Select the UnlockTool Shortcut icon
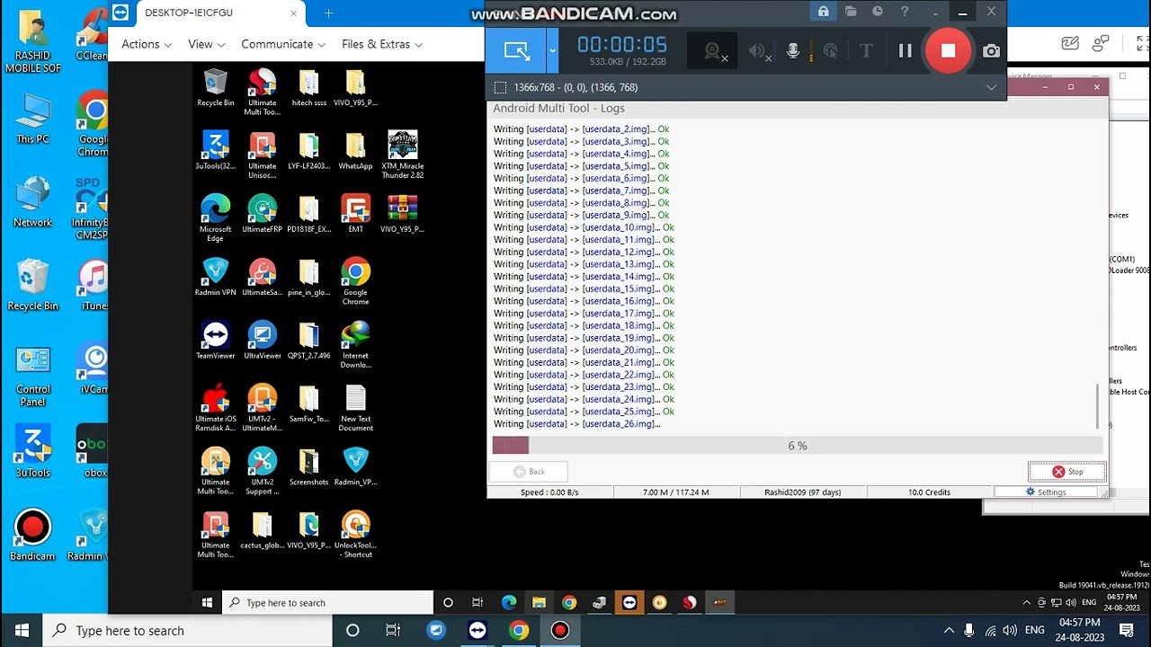This screenshot has height=647, width=1151. (356, 534)
